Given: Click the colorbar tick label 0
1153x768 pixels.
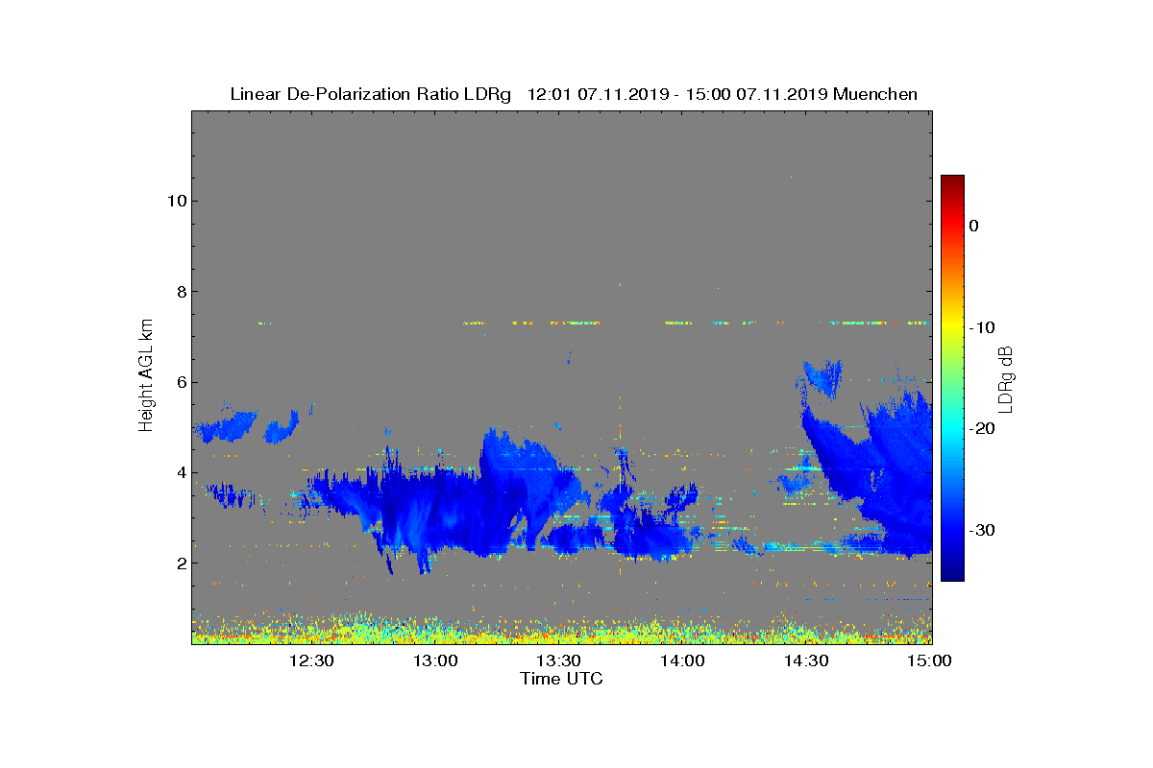Looking at the screenshot, I should click(973, 226).
